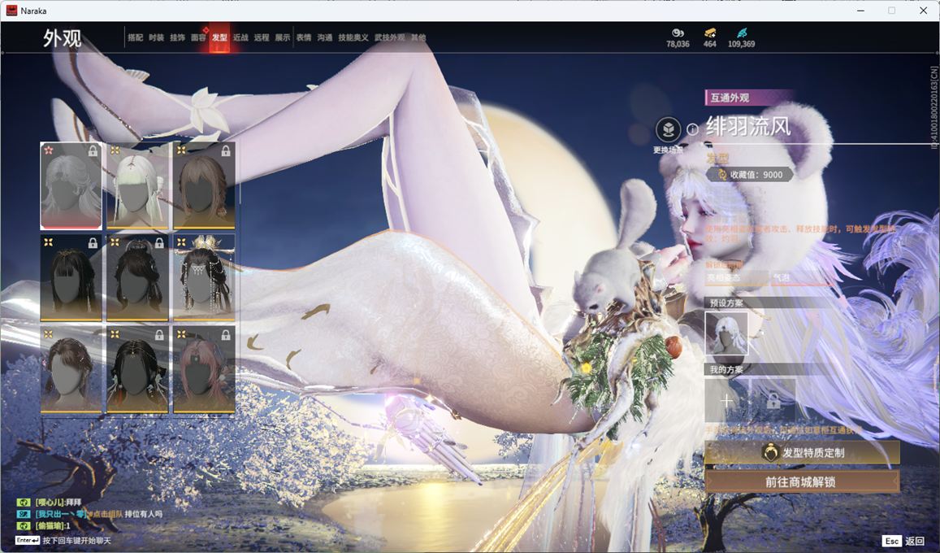Open the 其他 tab
This screenshot has width=940, height=553.
click(418, 37)
